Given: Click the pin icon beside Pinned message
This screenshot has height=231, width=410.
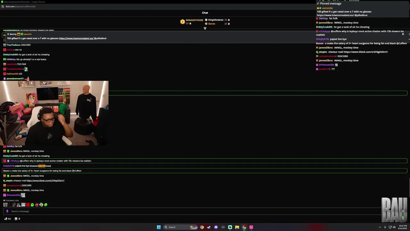Looking at the screenshot, I should [318, 4].
